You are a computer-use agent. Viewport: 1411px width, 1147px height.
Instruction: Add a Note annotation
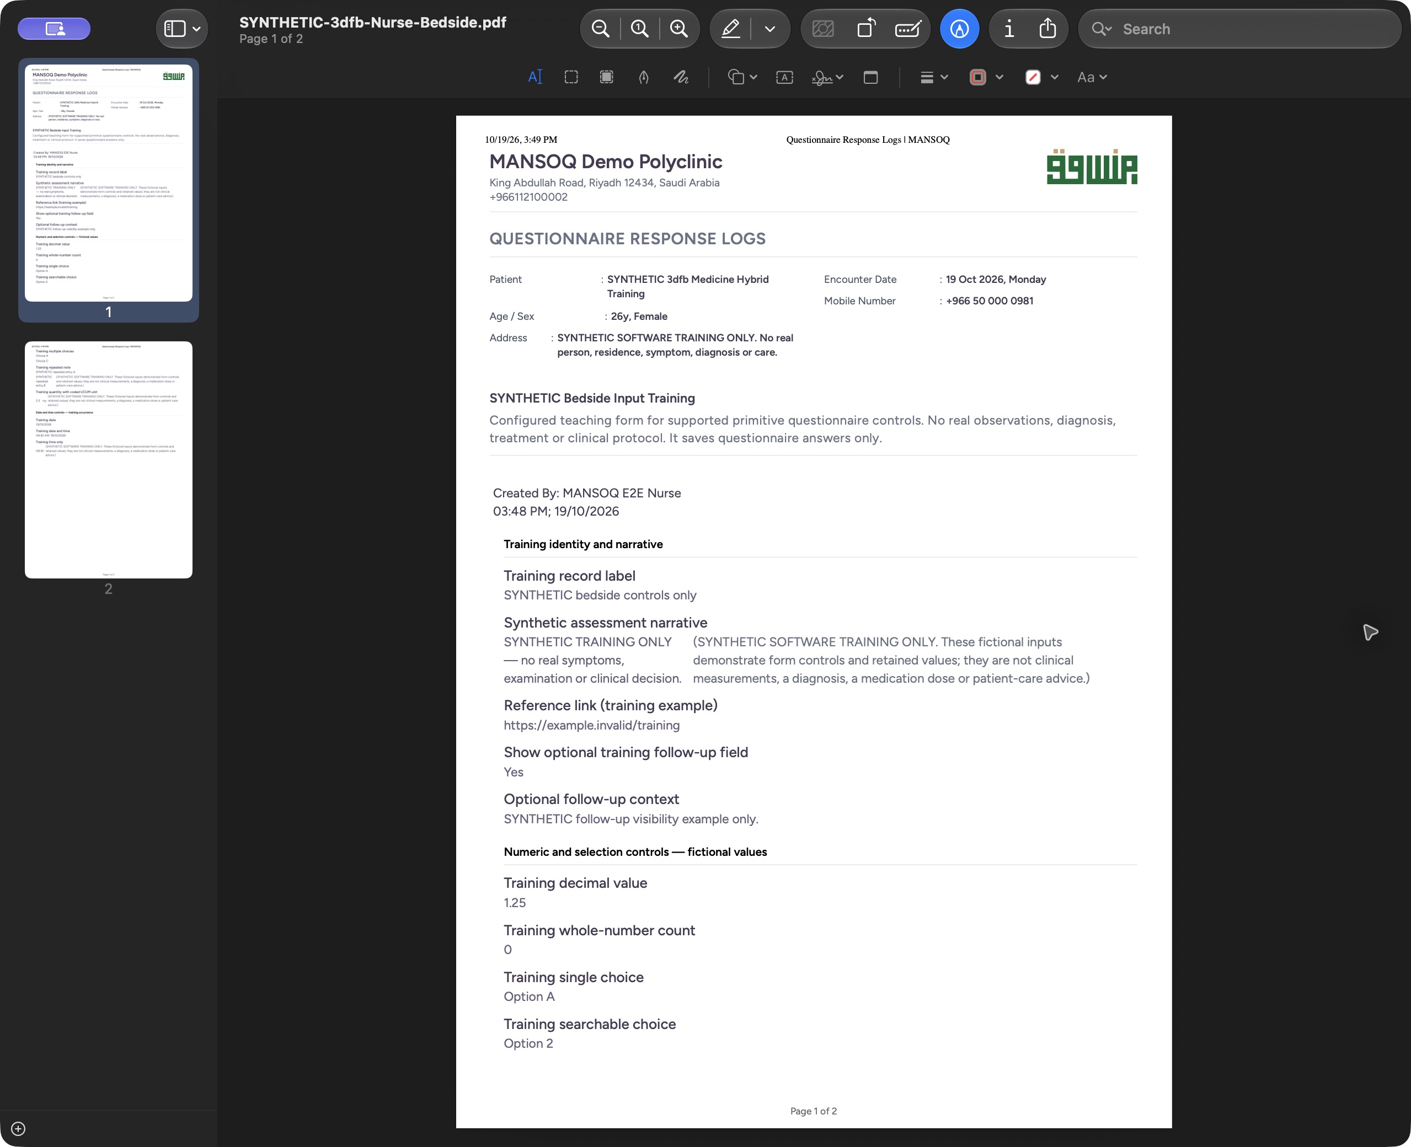[x=871, y=77]
